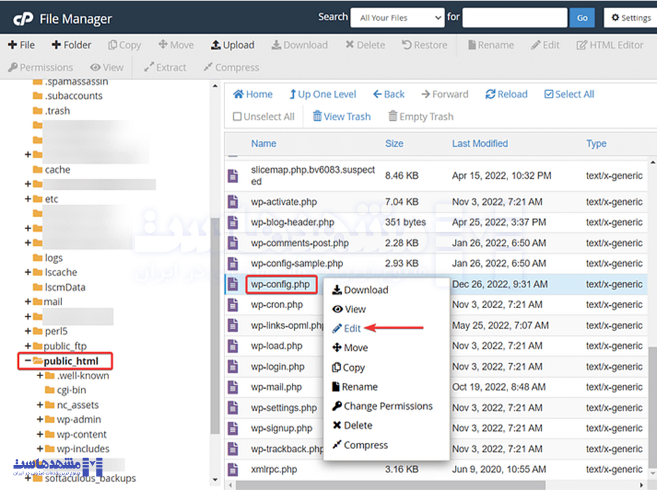Open the All Your Files search dropdown
This screenshot has height=490, width=657.
point(397,18)
